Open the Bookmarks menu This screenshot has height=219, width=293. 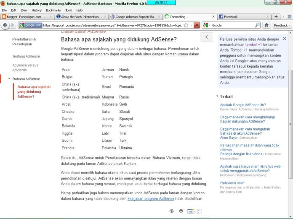[53, 10]
